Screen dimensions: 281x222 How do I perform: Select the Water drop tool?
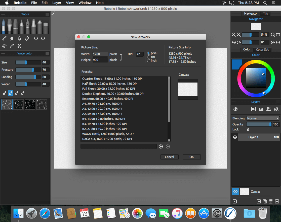click(x=19, y=38)
